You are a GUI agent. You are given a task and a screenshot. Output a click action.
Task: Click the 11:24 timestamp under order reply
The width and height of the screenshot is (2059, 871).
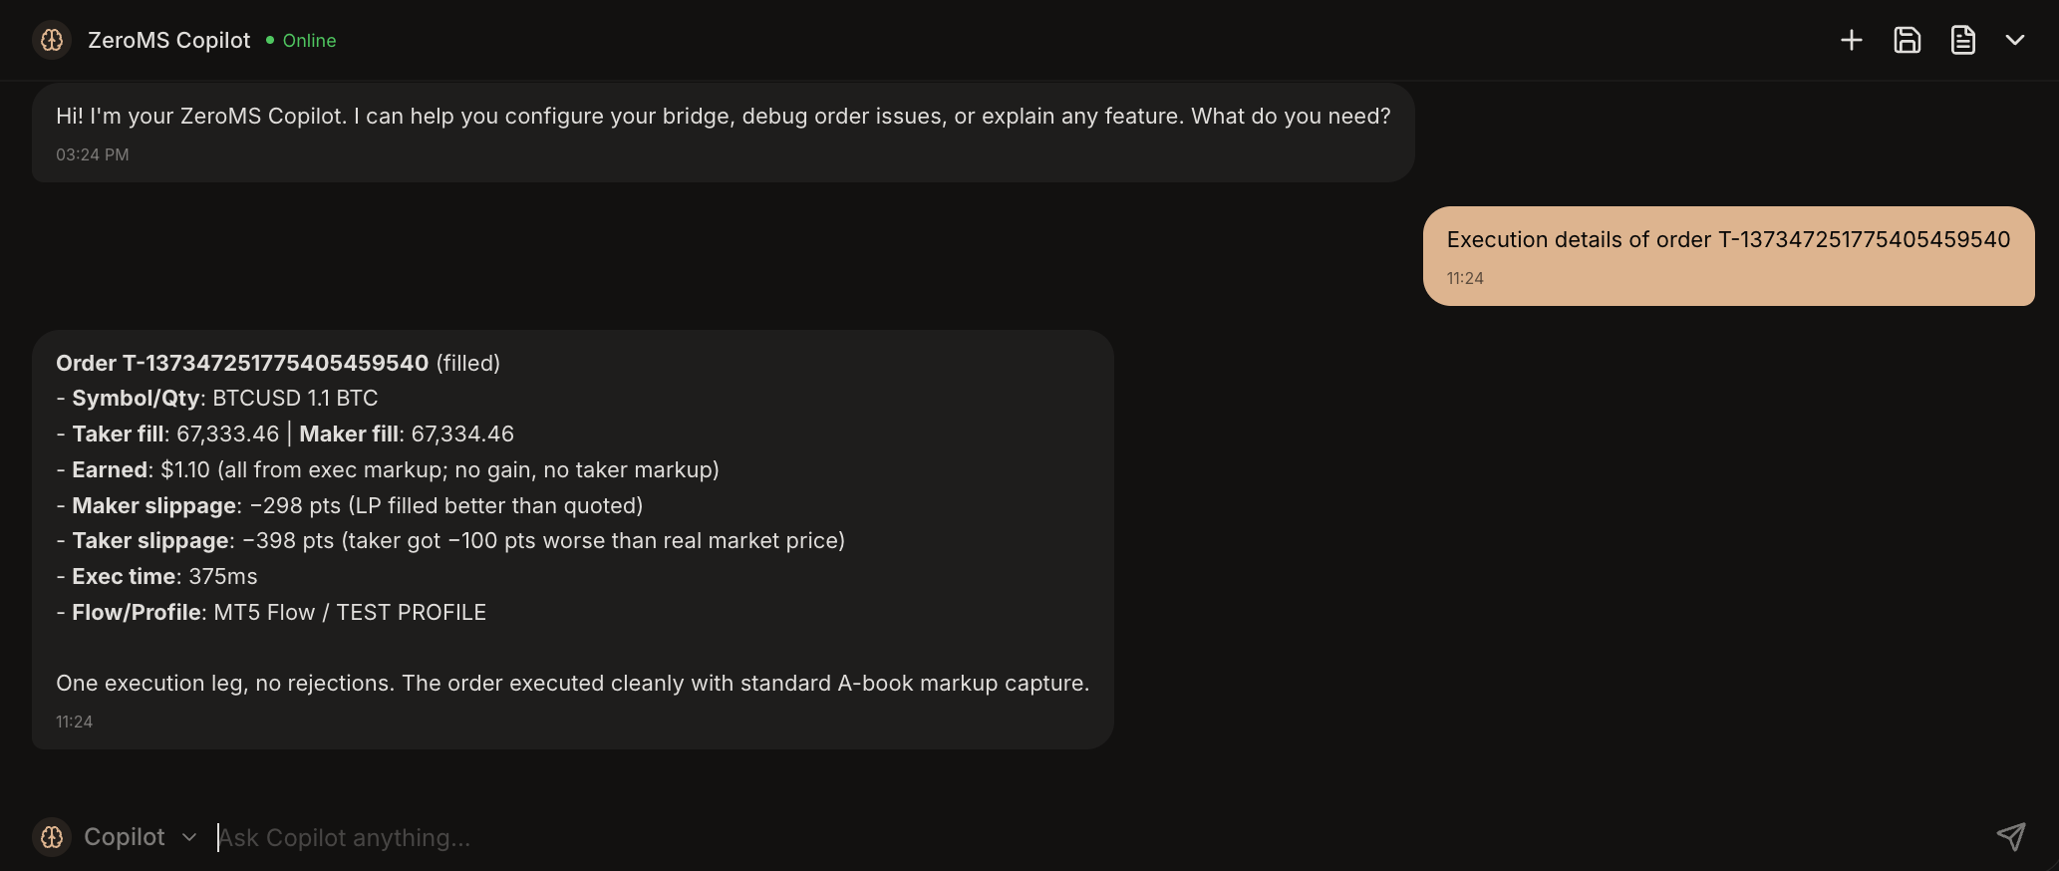(74, 722)
